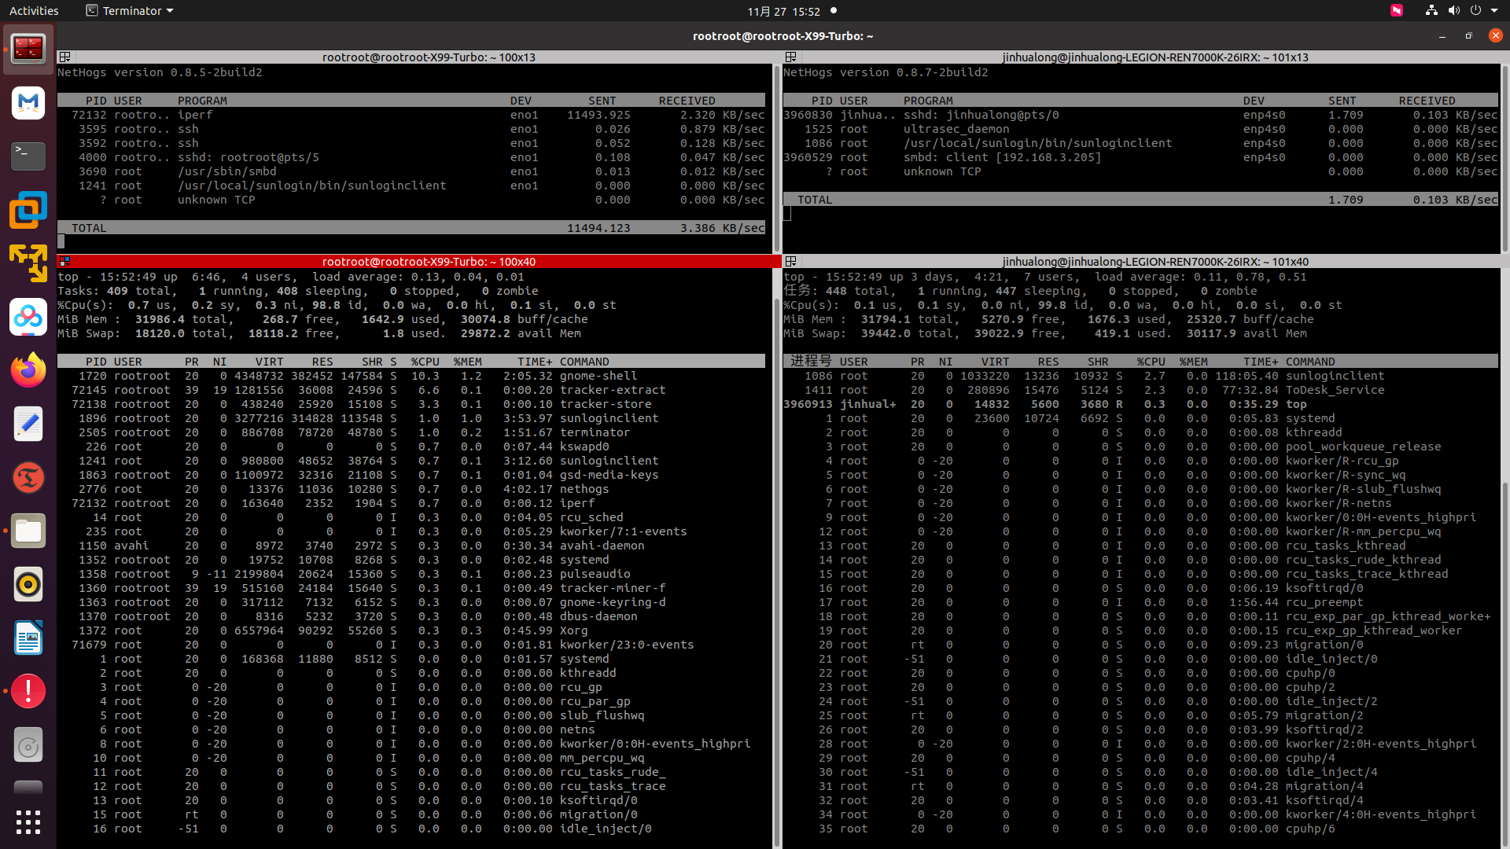Open the pane menu icon of red-titled top pane
The width and height of the screenshot is (1510, 849).
(65, 262)
